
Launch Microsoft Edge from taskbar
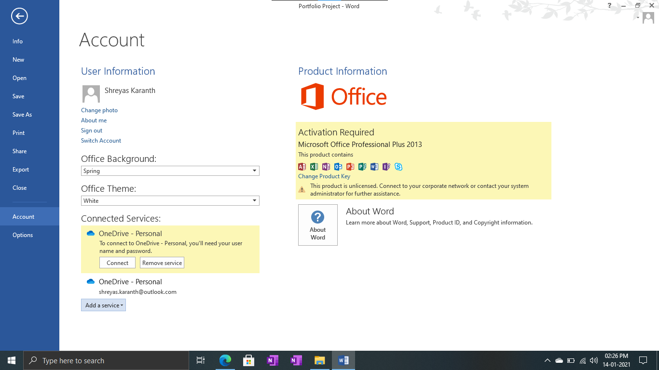(x=225, y=360)
